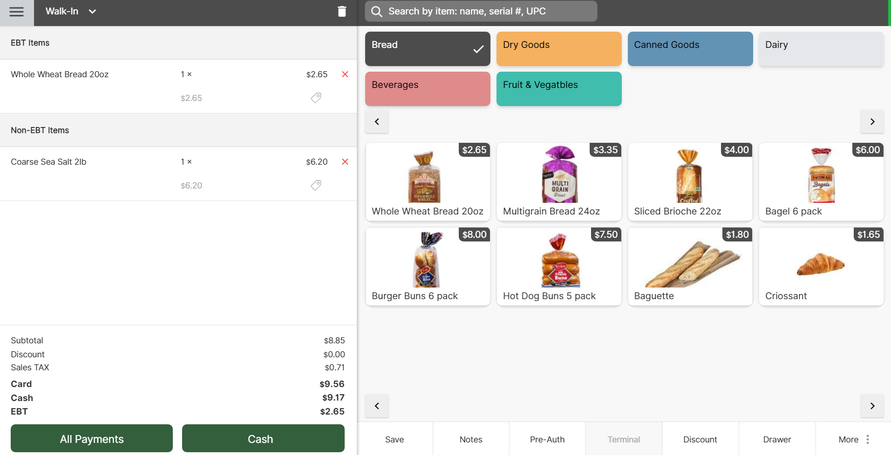This screenshot has width=891, height=455.
Task: Go to previous products page arrow
Action: click(x=377, y=406)
